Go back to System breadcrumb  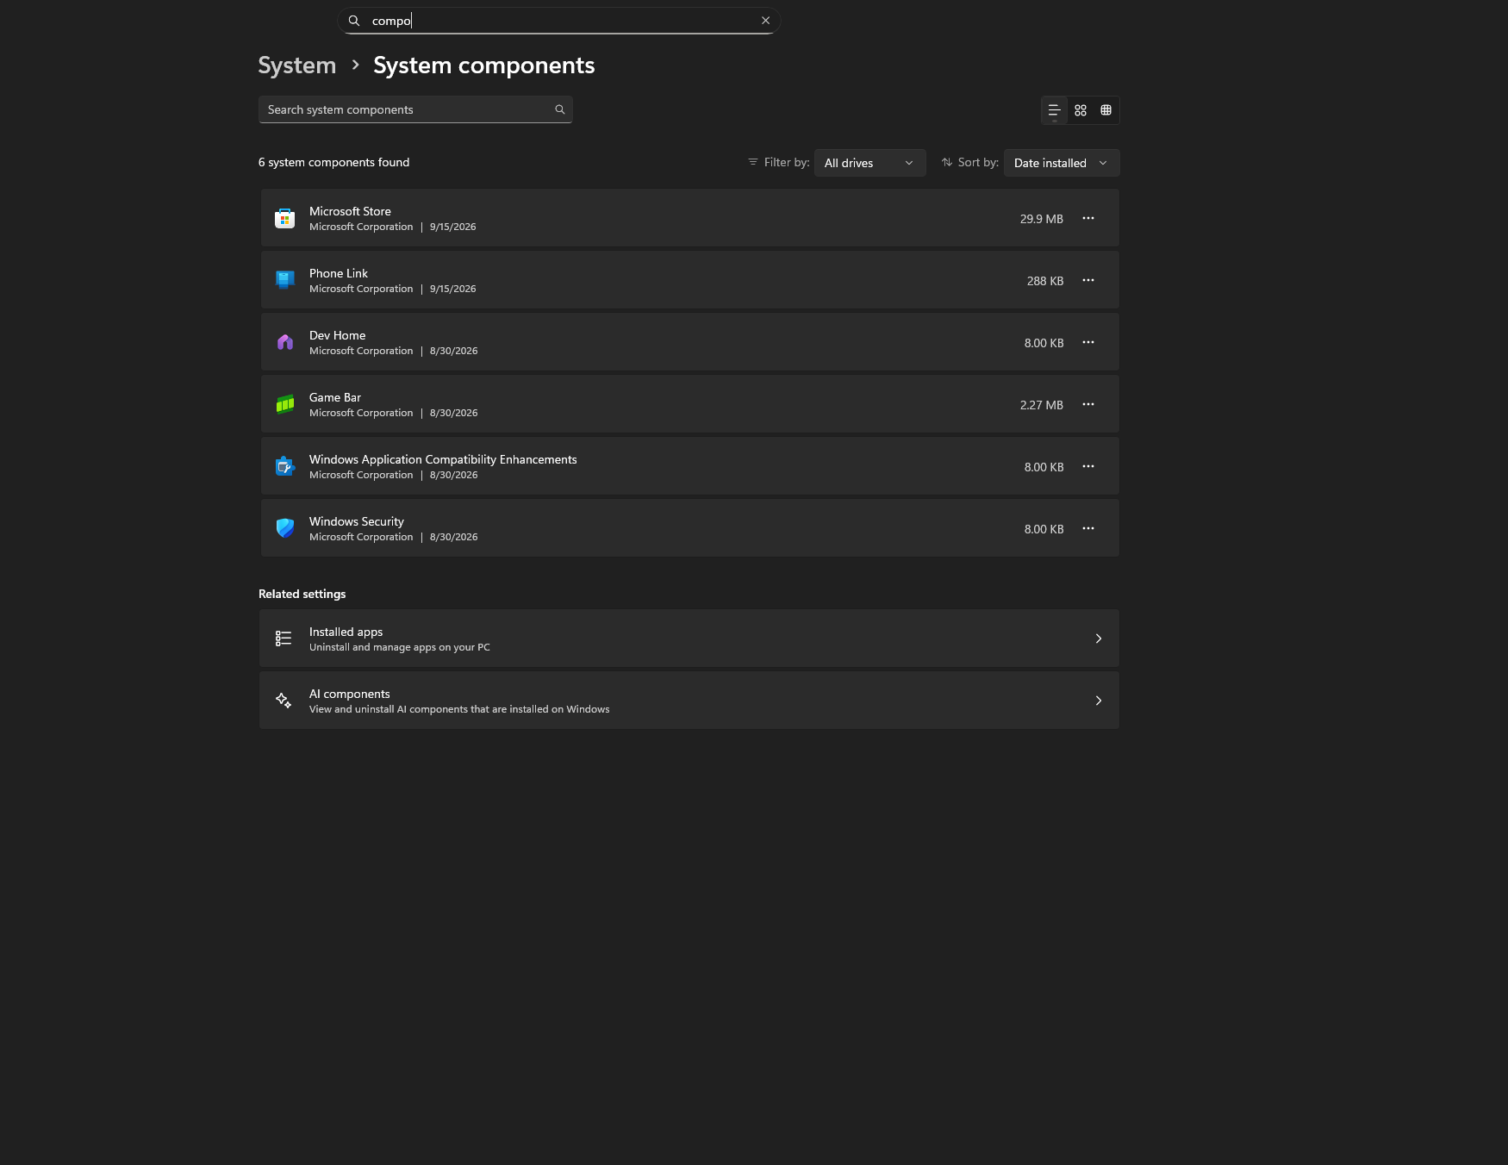[x=297, y=65]
